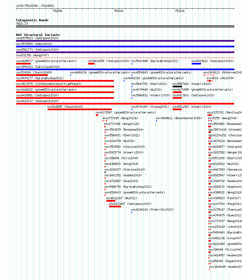The image size is (242, 280).
Task: Open variant nsv6246164 (Prakrithi2022)
Action: tap(153, 210)
